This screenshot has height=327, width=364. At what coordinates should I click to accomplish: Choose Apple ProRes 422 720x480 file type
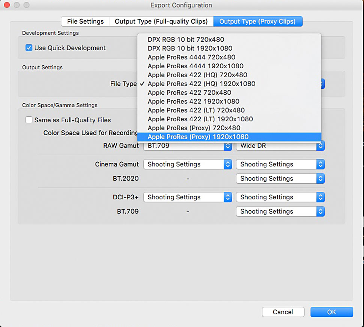coord(229,92)
